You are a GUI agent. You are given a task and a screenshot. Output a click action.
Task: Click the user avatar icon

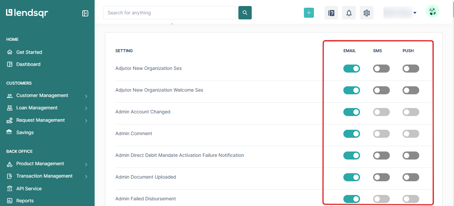pos(433,11)
